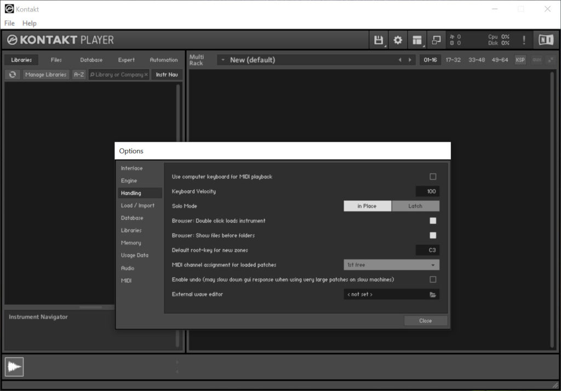Close the Options dialog
Viewport: 561px width, 391px height.
[425, 320]
